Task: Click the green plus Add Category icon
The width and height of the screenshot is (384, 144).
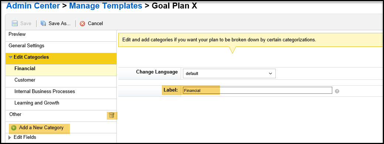Action: point(14,128)
